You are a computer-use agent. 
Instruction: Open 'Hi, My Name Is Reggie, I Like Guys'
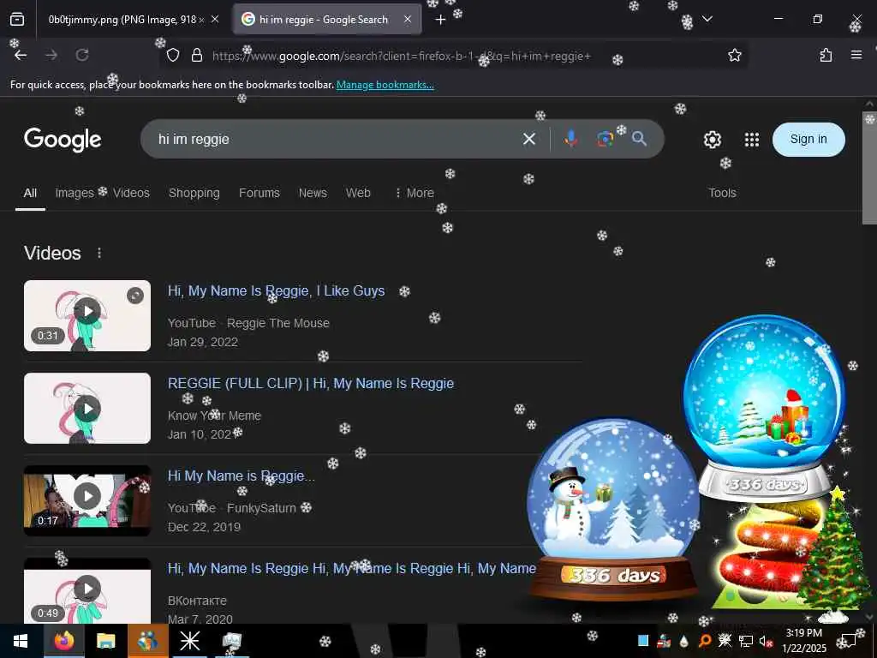click(277, 291)
